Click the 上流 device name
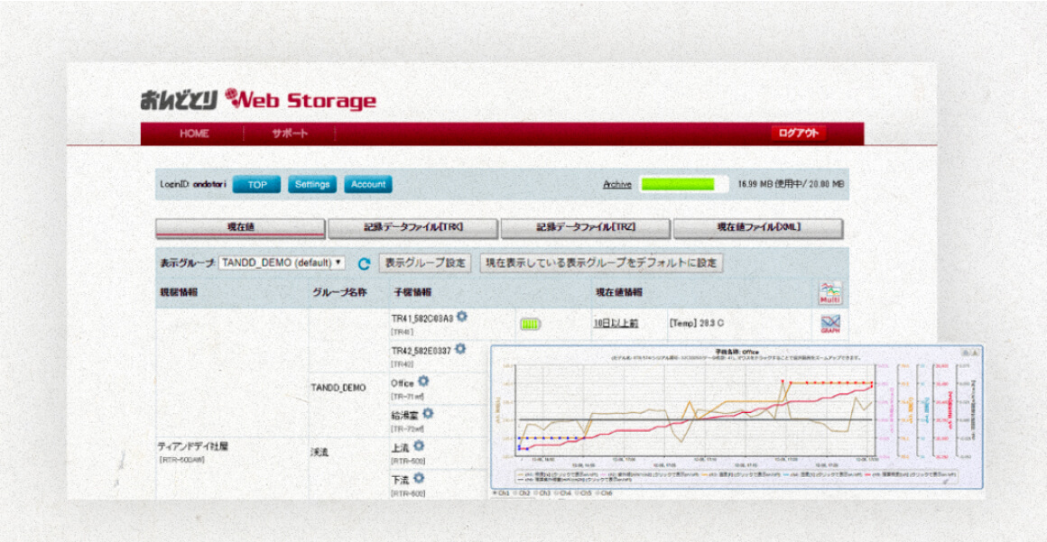The width and height of the screenshot is (1047, 542). pyautogui.click(x=401, y=448)
